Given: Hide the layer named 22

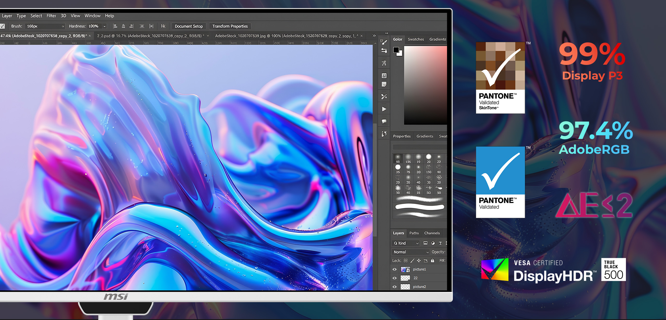Looking at the screenshot, I should pyautogui.click(x=395, y=278).
